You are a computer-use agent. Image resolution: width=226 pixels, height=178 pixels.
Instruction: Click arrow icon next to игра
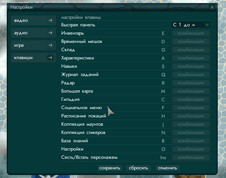pos(50,45)
